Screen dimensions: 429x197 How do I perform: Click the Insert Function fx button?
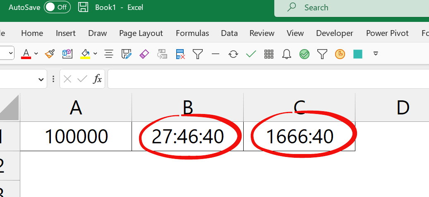click(x=97, y=79)
